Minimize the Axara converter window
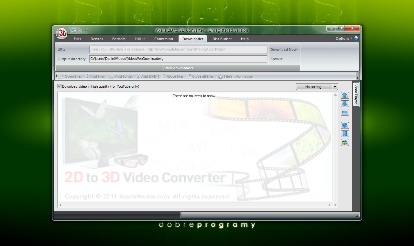 pos(331,28)
